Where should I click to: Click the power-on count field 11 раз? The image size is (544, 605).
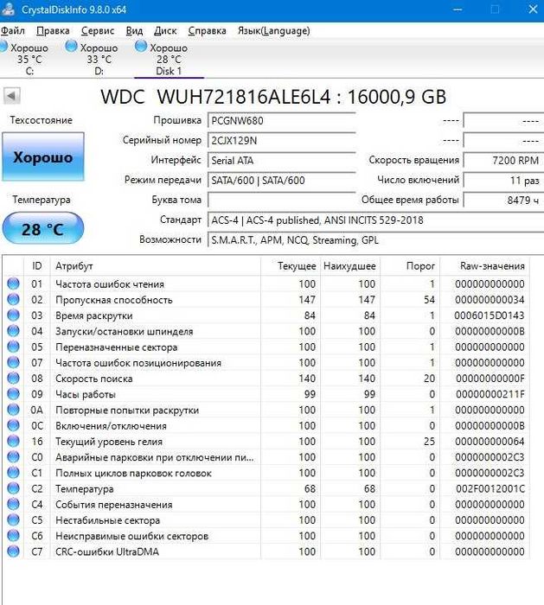click(x=503, y=180)
